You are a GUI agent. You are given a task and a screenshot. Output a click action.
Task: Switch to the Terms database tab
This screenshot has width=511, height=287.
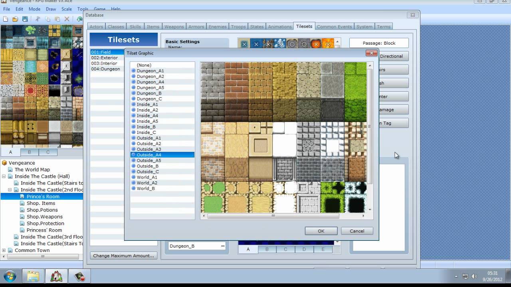384,26
